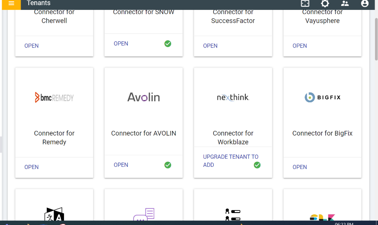Open the account profile icon

[x=365, y=3]
